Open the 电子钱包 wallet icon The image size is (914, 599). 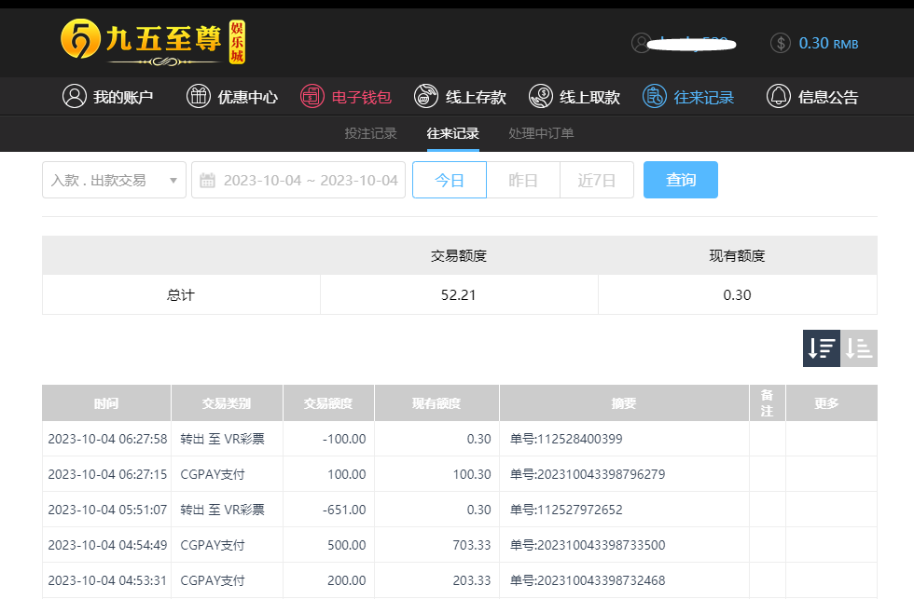(312, 96)
